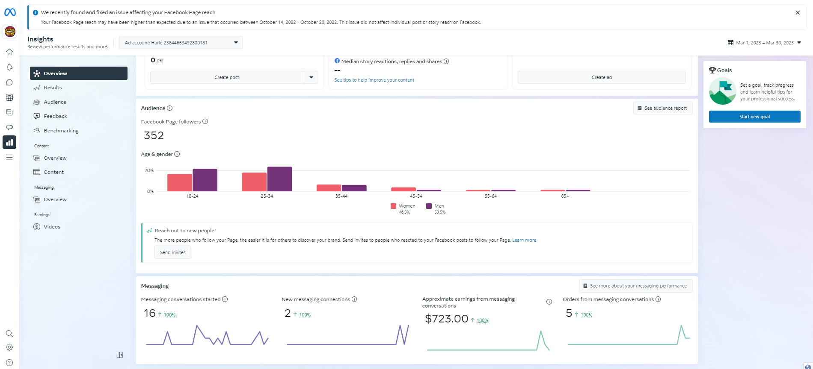Click the Help question mark icon

point(9,363)
